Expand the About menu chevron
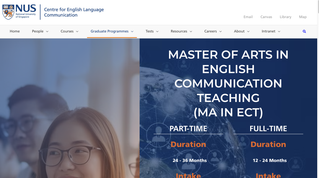This screenshot has height=178, width=319. (248, 32)
